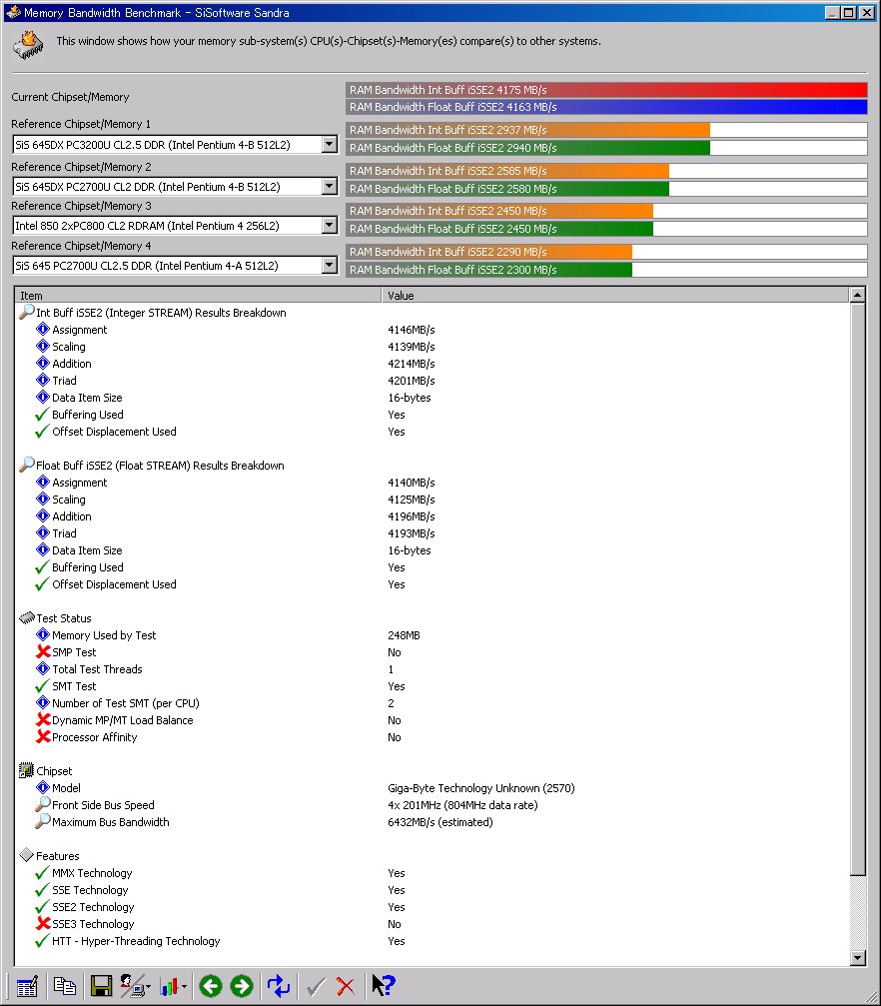Click red X icon beside SSE3 Technology
Screen dimensions: 881x1006
pos(43,923)
